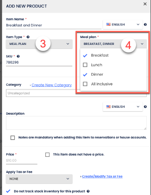Click help icon beside Description language selector
This screenshot has width=151, height=195.
pos(145,107)
